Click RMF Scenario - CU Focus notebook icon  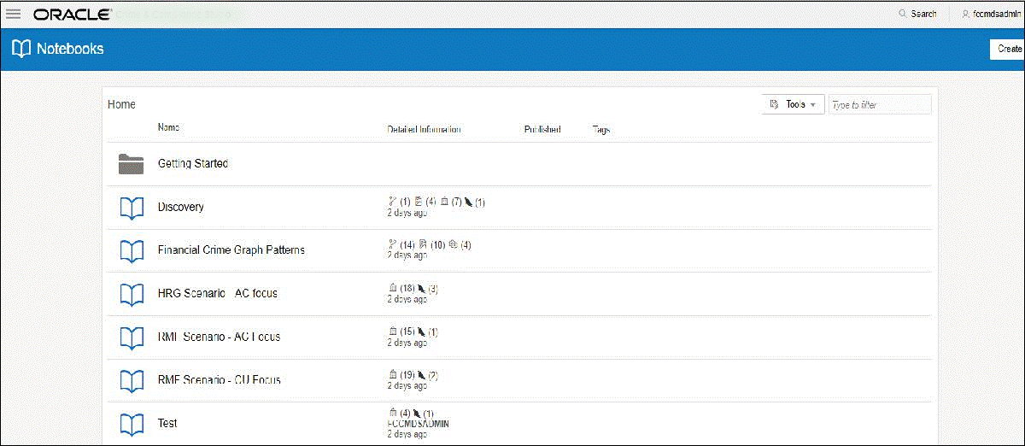click(131, 380)
